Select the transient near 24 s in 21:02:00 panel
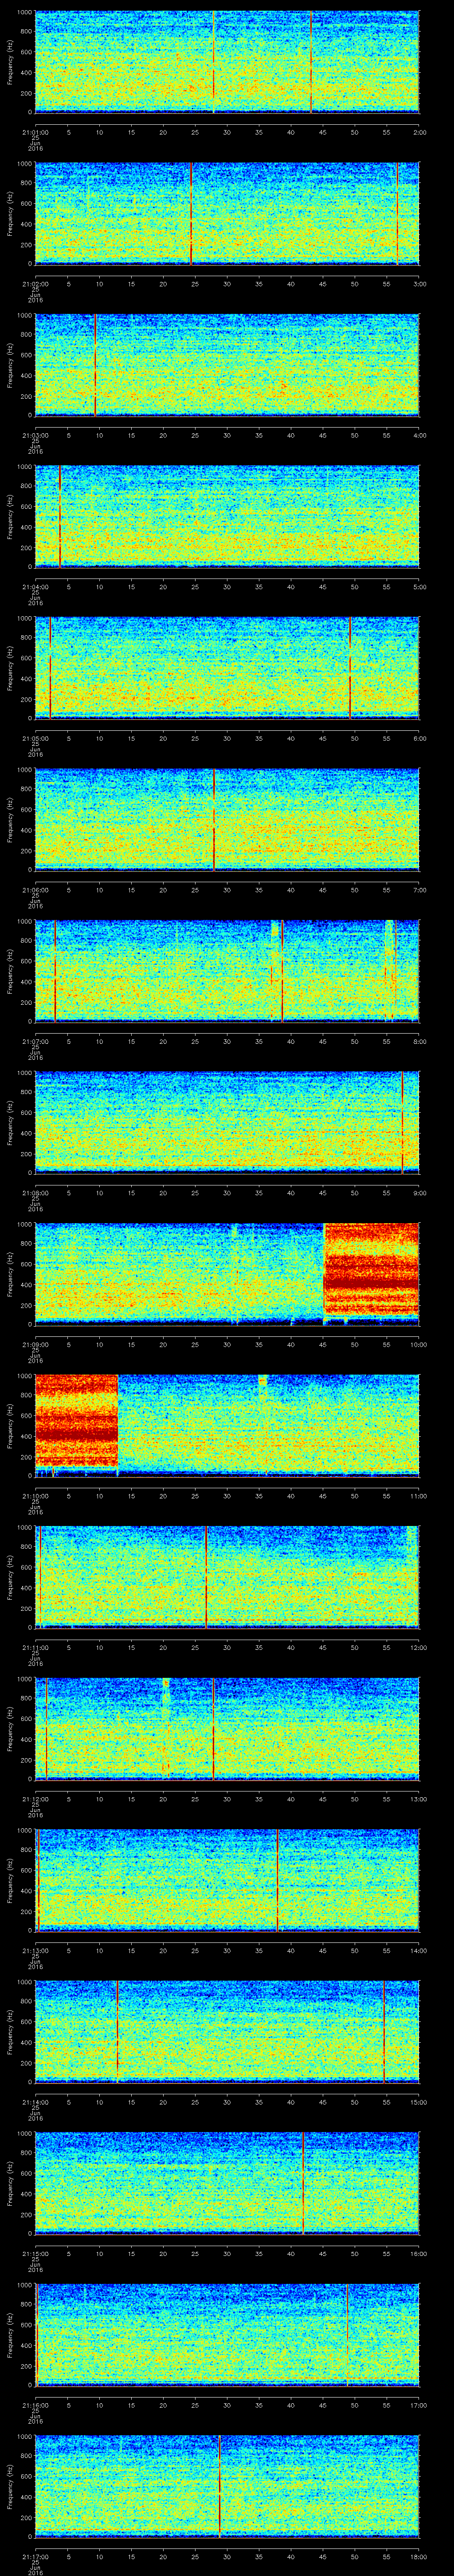454x2576 pixels. pos(191,213)
